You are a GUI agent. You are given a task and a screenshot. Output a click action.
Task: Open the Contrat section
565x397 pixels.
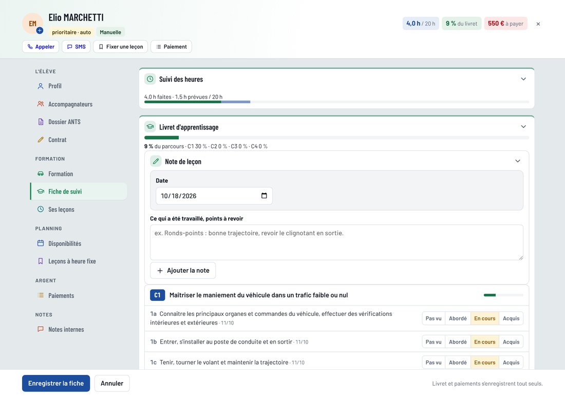(79, 140)
